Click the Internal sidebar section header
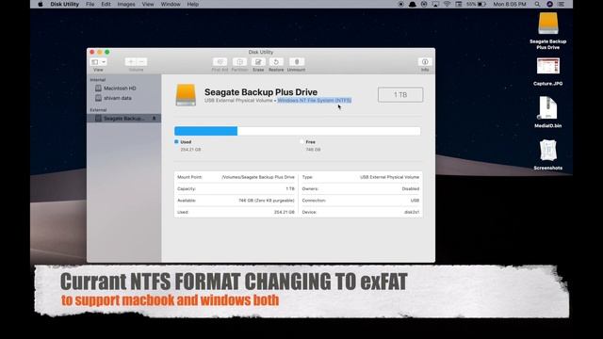This screenshot has height=339, width=603. pos(98,79)
